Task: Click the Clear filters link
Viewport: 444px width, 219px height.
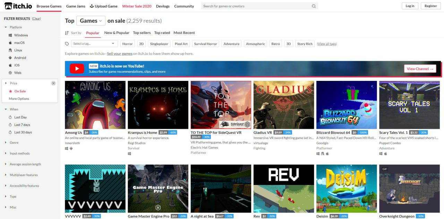Action: tap(36, 19)
